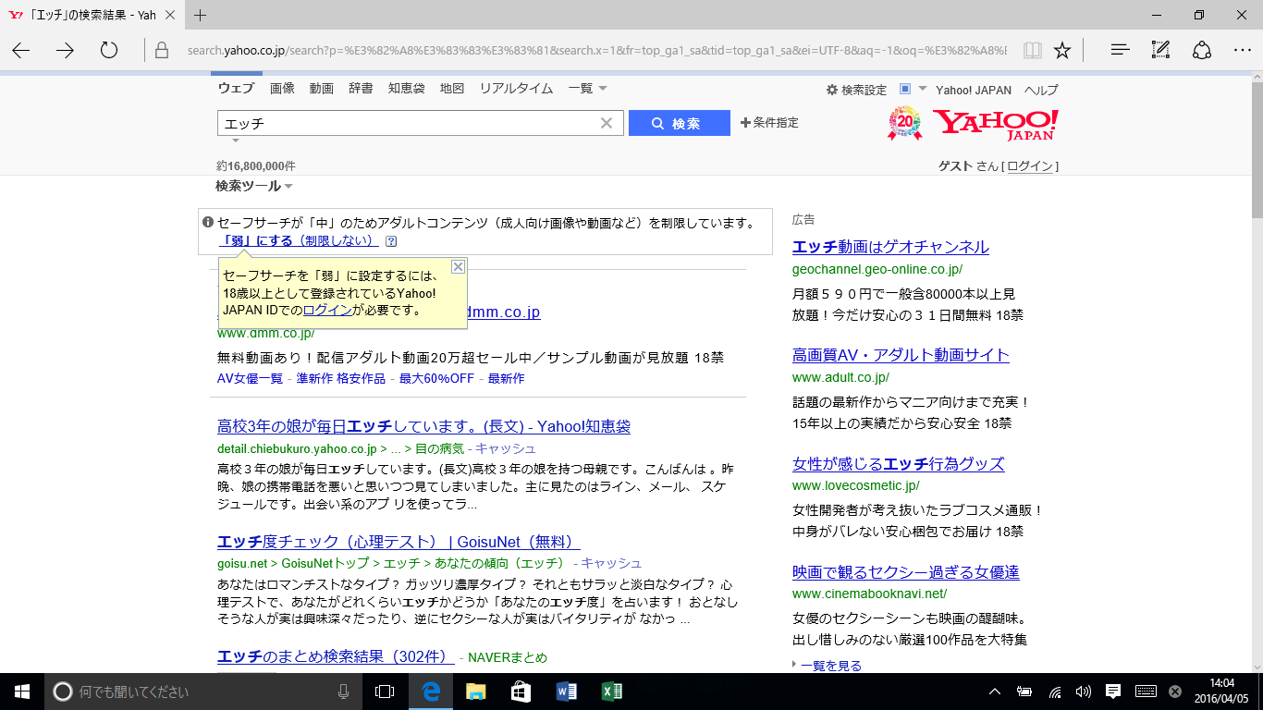This screenshot has height=710, width=1263.
Task: Switch to the 画像 tab
Action: (282, 89)
